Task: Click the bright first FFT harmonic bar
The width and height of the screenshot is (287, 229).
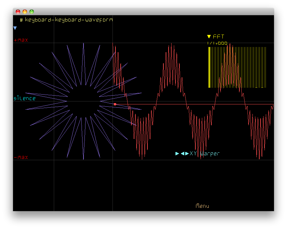Action: point(209,67)
